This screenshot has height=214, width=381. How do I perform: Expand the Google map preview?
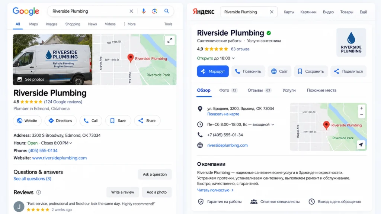(x=170, y=40)
